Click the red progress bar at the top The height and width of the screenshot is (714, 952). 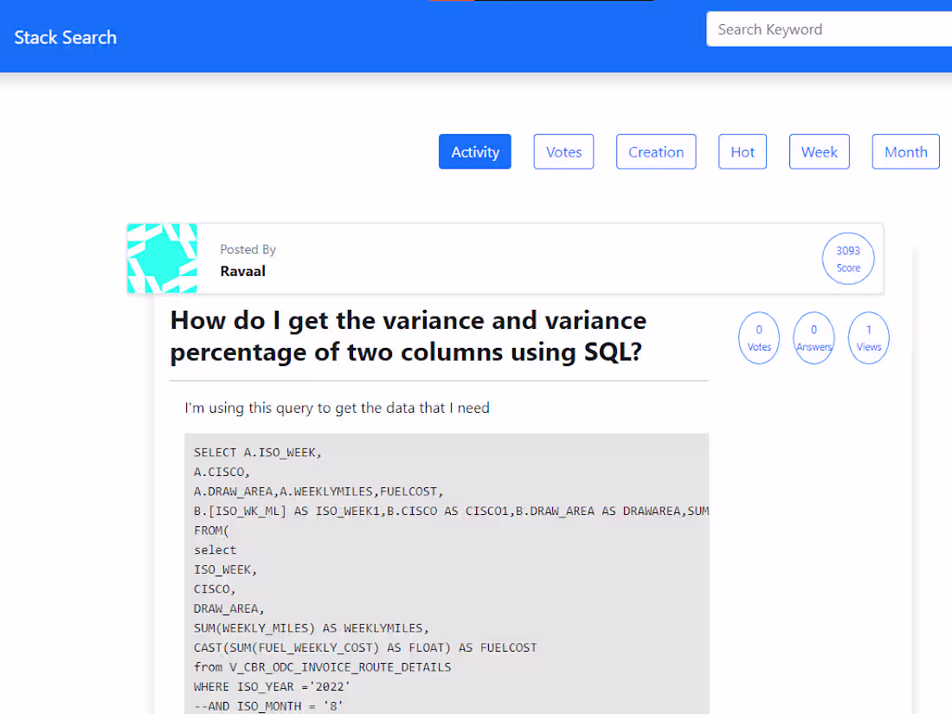point(451,3)
